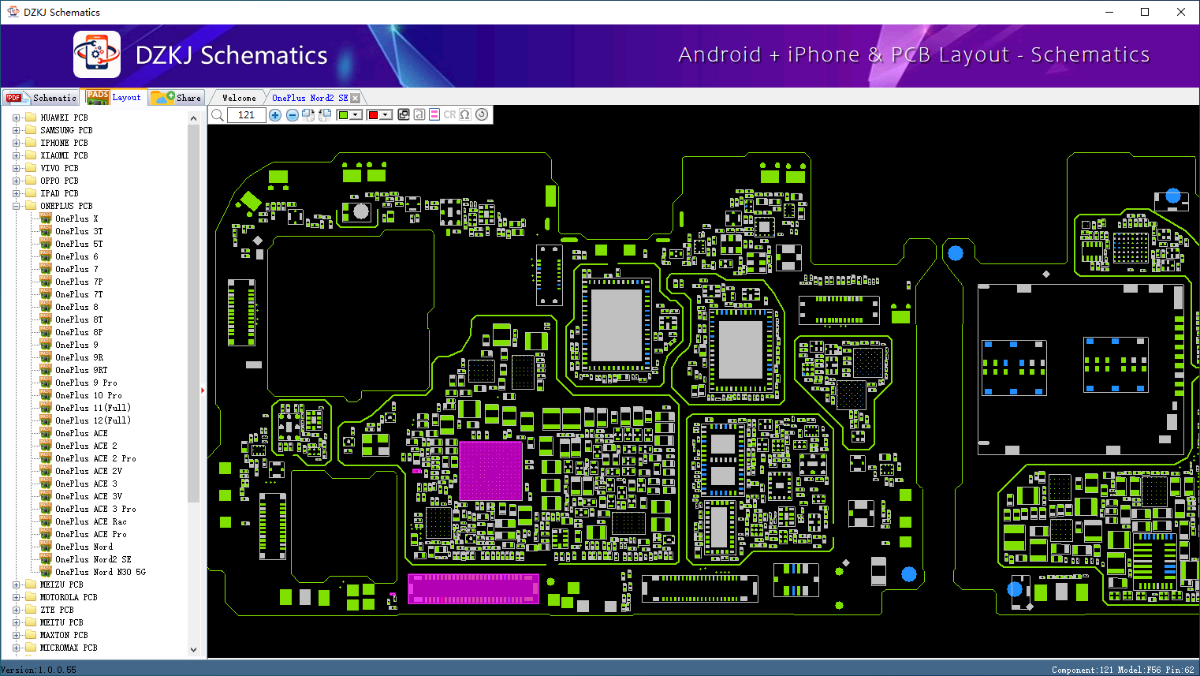Click the component search field showing 121
Image resolution: width=1200 pixels, height=676 pixels.
pyautogui.click(x=246, y=115)
